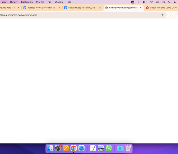Open Preview app in the dock

101,148
